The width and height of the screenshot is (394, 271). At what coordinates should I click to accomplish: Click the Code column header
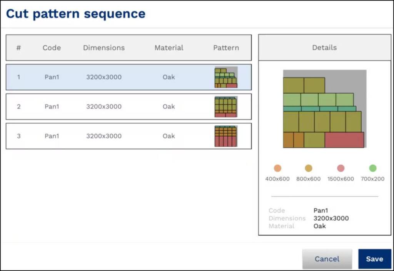tap(52, 48)
